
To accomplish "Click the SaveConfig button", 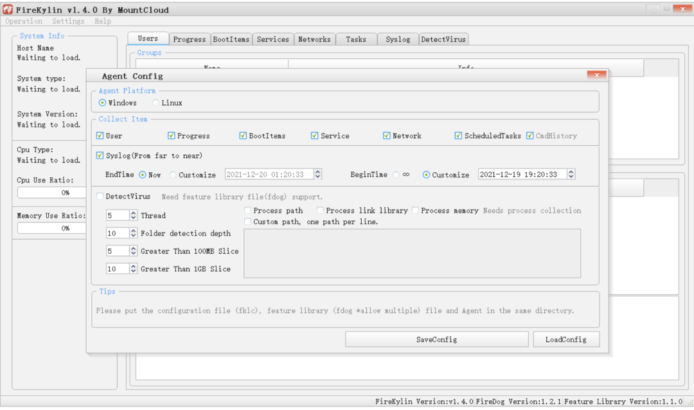I will click(437, 339).
